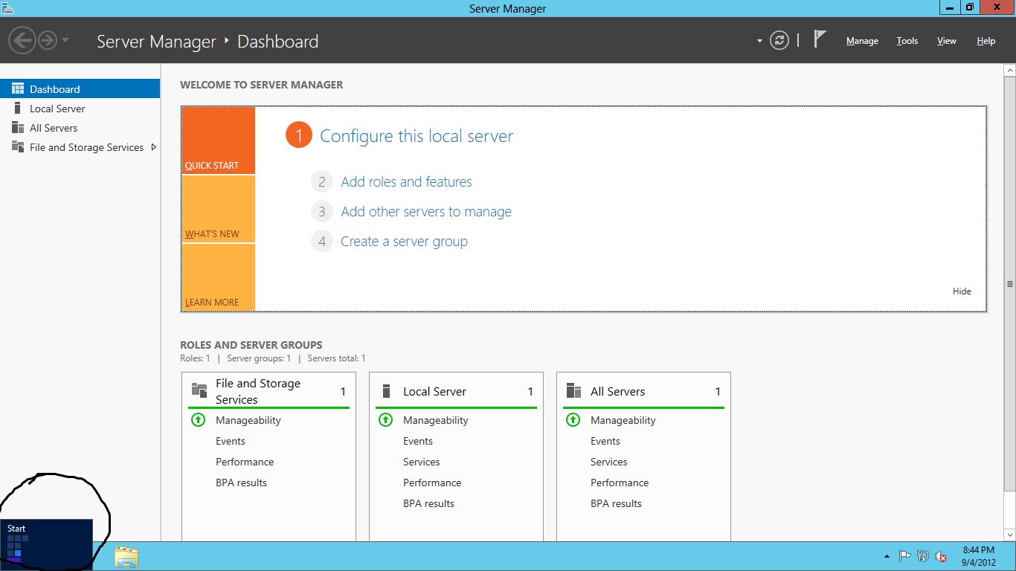Refresh the Server Manager dashboard
This screenshot has height=571, width=1016.
[x=779, y=41]
